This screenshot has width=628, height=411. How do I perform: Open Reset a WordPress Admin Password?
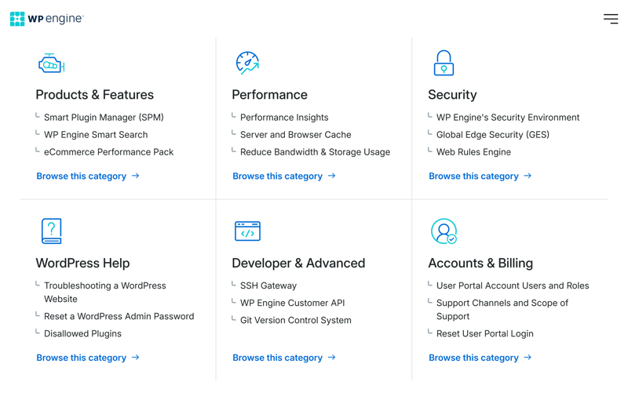[119, 317]
